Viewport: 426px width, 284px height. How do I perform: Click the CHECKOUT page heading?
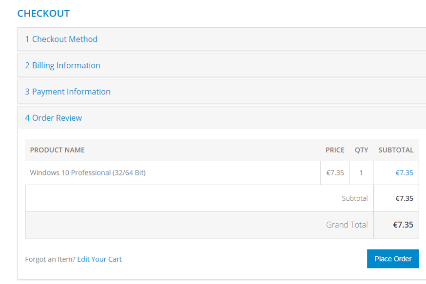pos(43,14)
